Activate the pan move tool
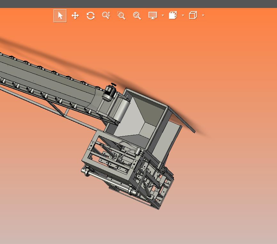The height and width of the screenshot is (244, 277). click(x=75, y=16)
